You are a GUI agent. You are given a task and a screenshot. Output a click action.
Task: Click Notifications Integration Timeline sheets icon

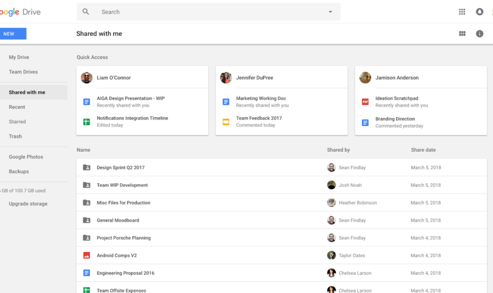point(86,121)
